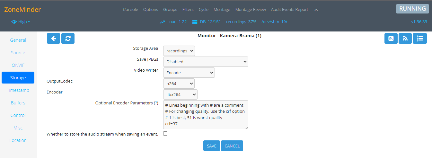
Task: Click in the Optional Encoder Parameters text area
Action: (206, 114)
